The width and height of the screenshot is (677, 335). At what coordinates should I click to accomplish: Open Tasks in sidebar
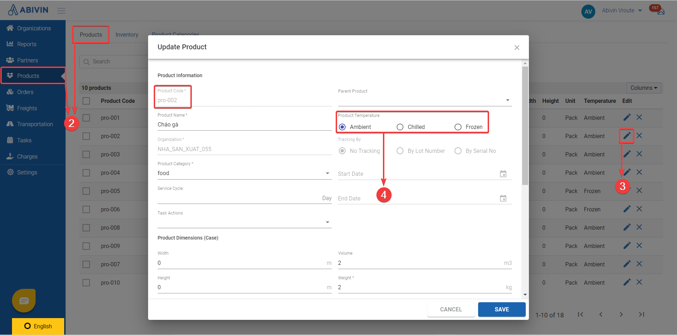(x=33, y=140)
